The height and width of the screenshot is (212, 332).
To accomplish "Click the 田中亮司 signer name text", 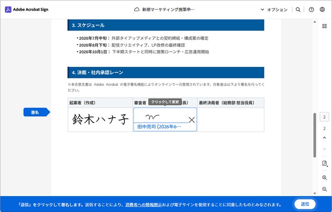I will [159, 127].
